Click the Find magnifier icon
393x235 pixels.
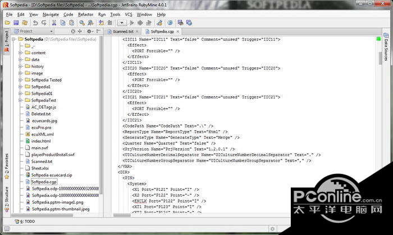coord(82,23)
